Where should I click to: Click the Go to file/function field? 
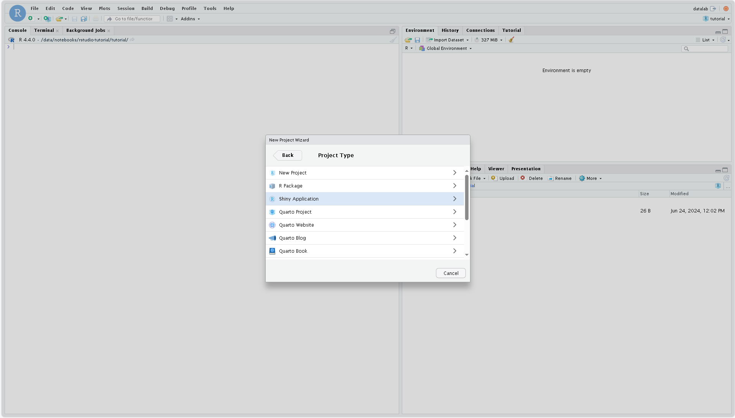tap(132, 19)
